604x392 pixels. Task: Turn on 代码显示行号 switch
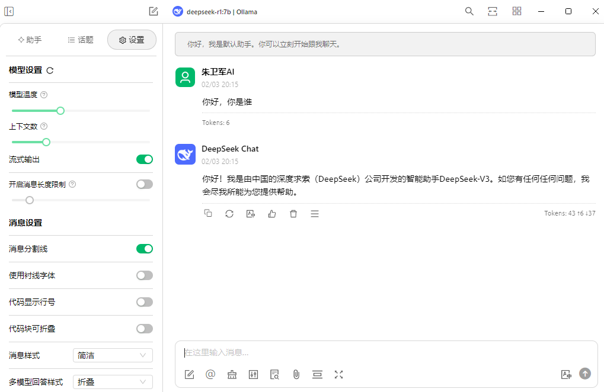[145, 302]
